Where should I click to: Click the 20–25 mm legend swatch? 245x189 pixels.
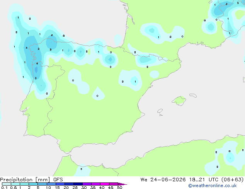pos(69,184)
